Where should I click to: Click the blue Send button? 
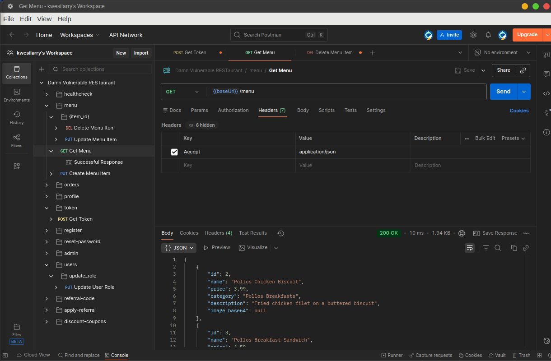pos(503,92)
